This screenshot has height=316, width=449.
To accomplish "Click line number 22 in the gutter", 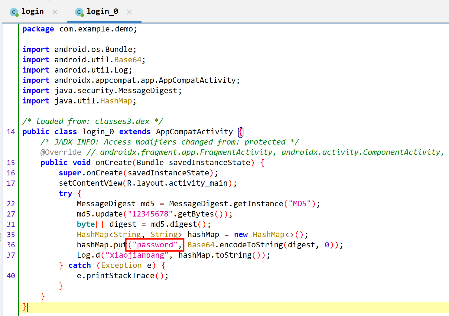I will coord(11,204).
